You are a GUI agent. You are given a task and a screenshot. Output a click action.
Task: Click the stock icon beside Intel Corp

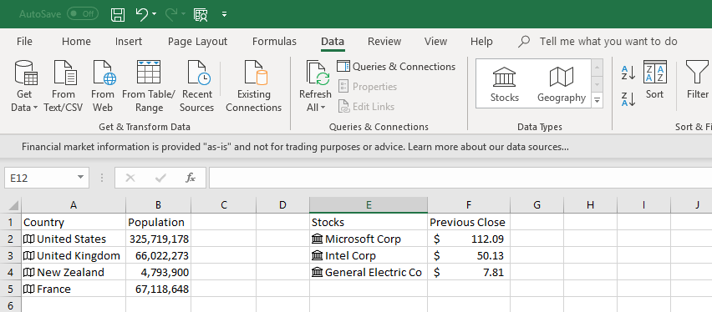318,255
